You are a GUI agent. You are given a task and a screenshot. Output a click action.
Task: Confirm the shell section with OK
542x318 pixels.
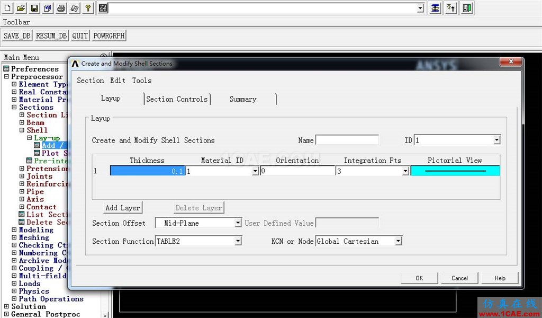(419, 278)
